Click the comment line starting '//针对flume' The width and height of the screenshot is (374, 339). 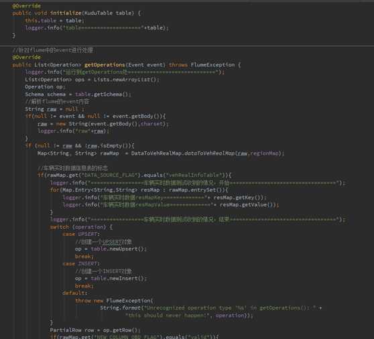coord(52,50)
